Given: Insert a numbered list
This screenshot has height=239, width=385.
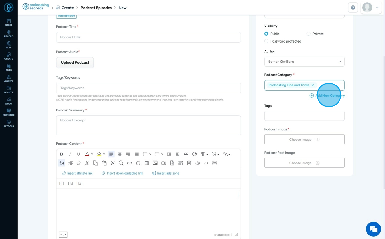Looking at the screenshot, I should pos(145,154).
